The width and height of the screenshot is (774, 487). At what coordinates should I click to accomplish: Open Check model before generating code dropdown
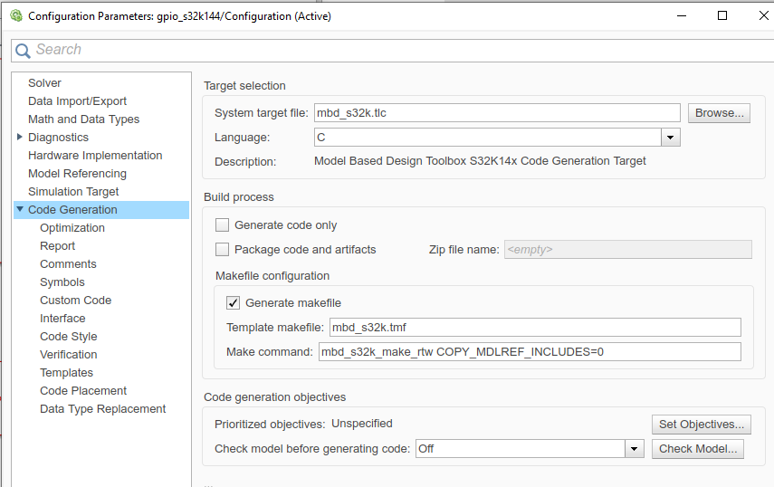(x=634, y=449)
